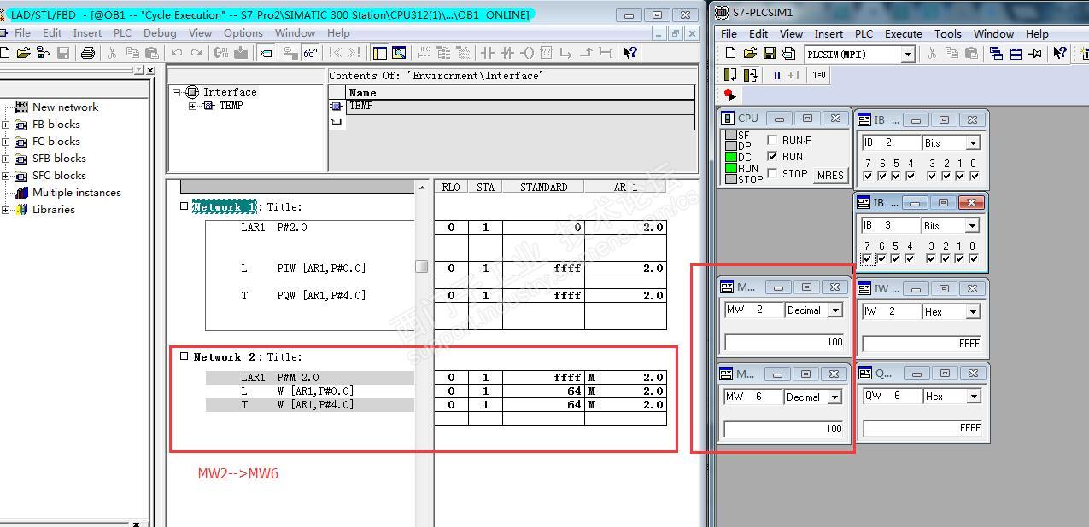Expand FB blocks tree node
Image resolution: width=1089 pixels, height=527 pixels.
click(x=6, y=125)
